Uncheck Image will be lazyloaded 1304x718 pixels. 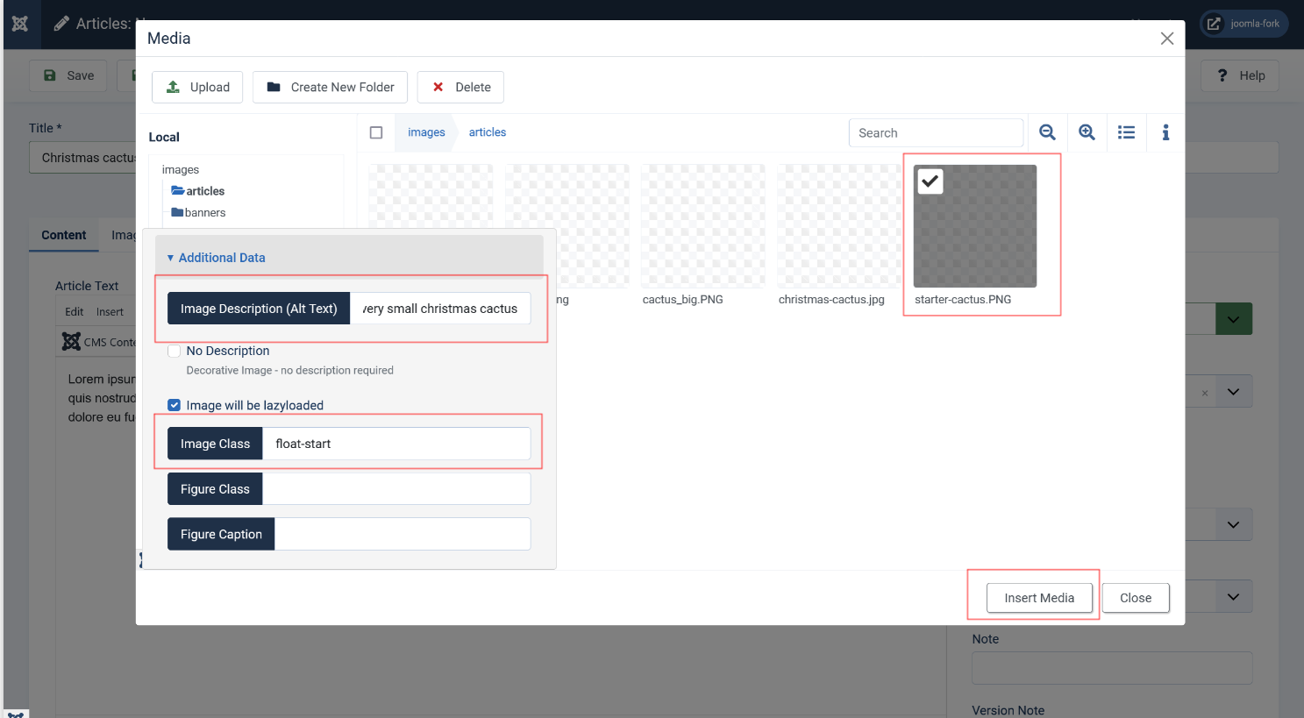click(175, 405)
